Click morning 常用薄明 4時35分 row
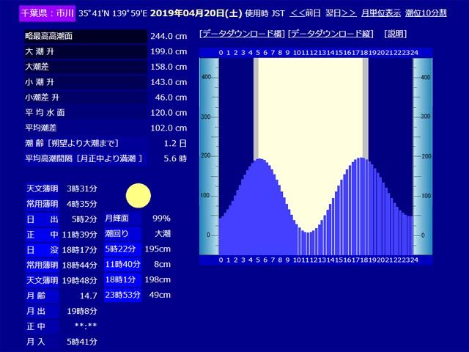This screenshot has height=352, width=469. pos(62,204)
